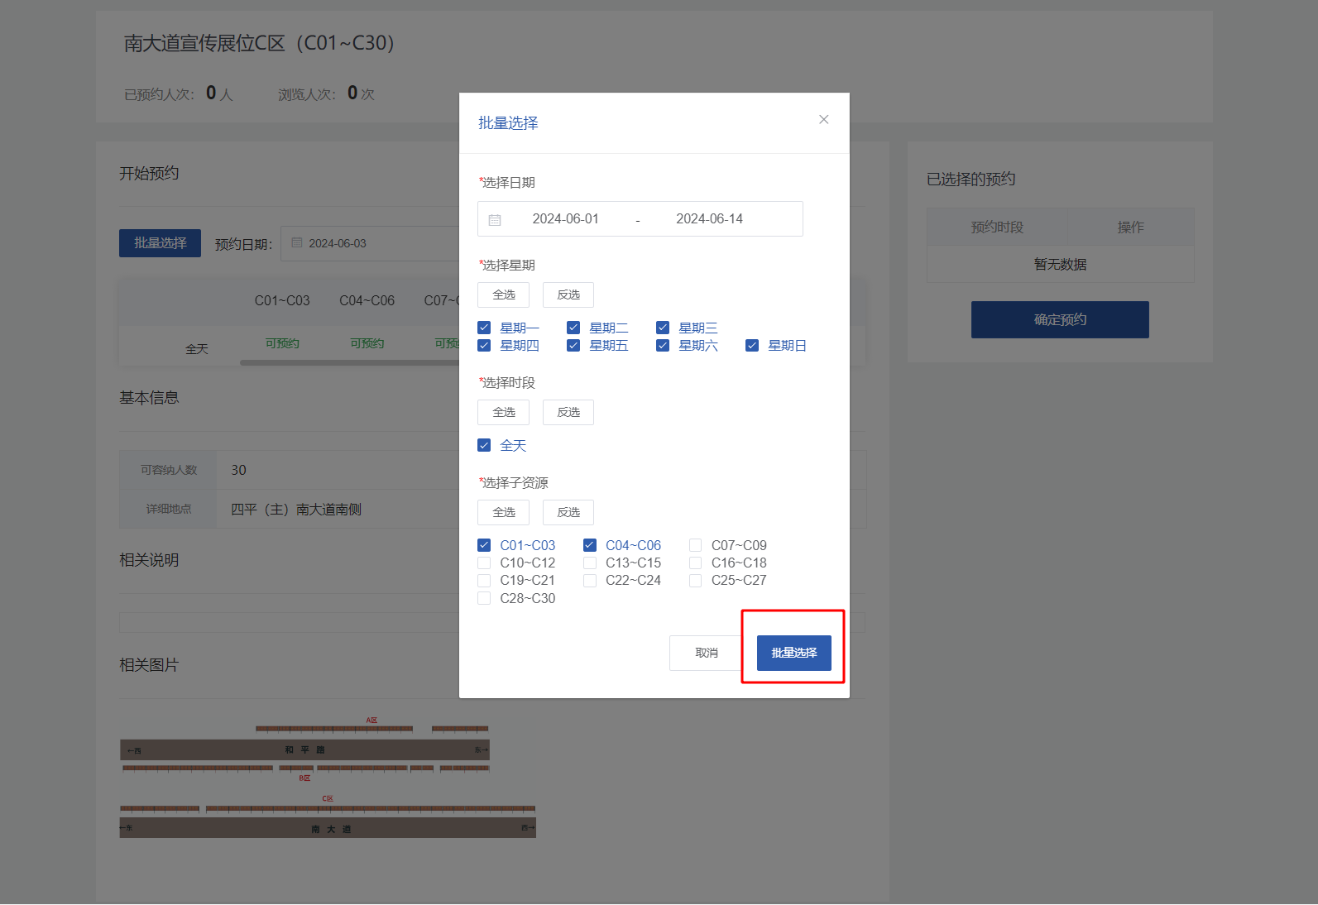Click 取消 to cancel batch selection
This screenshot has width=1318, height=905.
pyautogui.click(x=706, y=654)
